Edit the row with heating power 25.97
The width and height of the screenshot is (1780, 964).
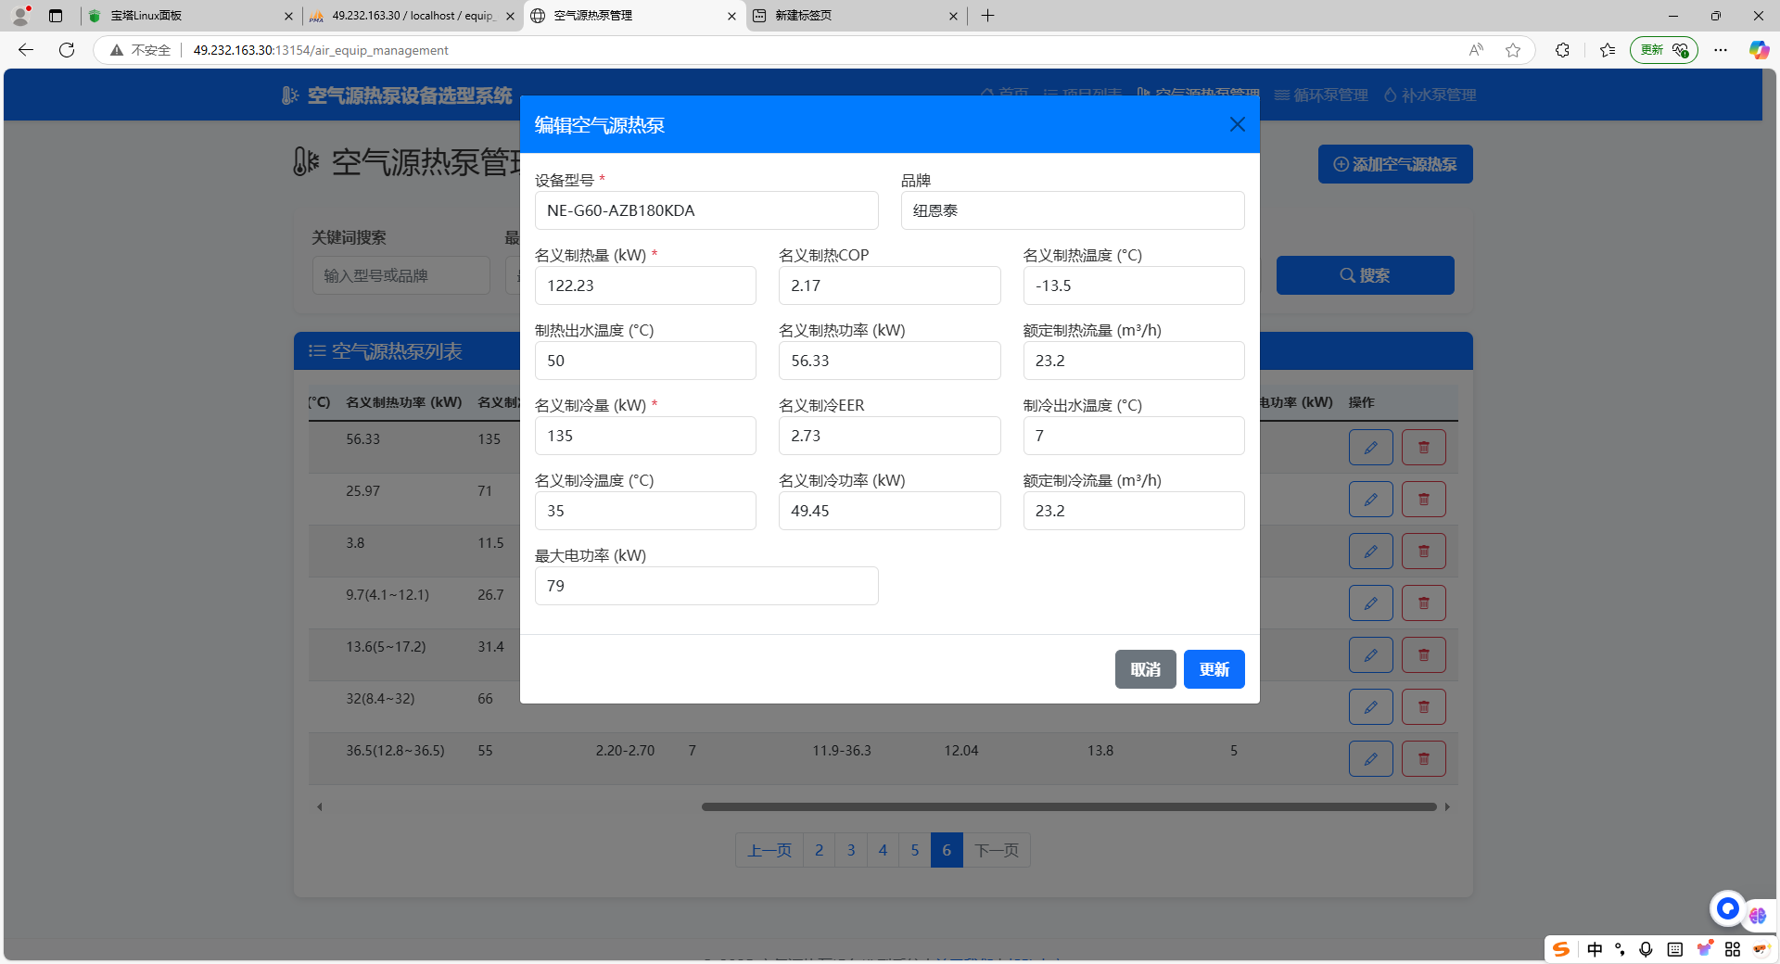pyautogui.click(x=1370, y=500)
